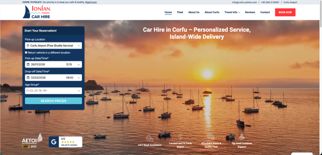Change the drop-off time 09:00 dropdown
Image resolution: width=322 pixels, height=155 pixels.
tap(72, 78)
